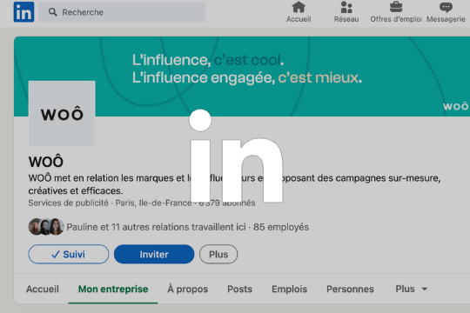Click the 85 employés link

pyautogui.click(x=281, y=227)
